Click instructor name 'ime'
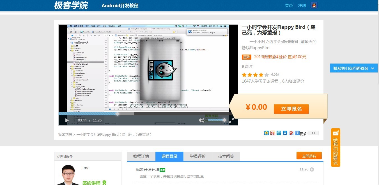Viewport: 379px width, 185px height. [86, 168]
